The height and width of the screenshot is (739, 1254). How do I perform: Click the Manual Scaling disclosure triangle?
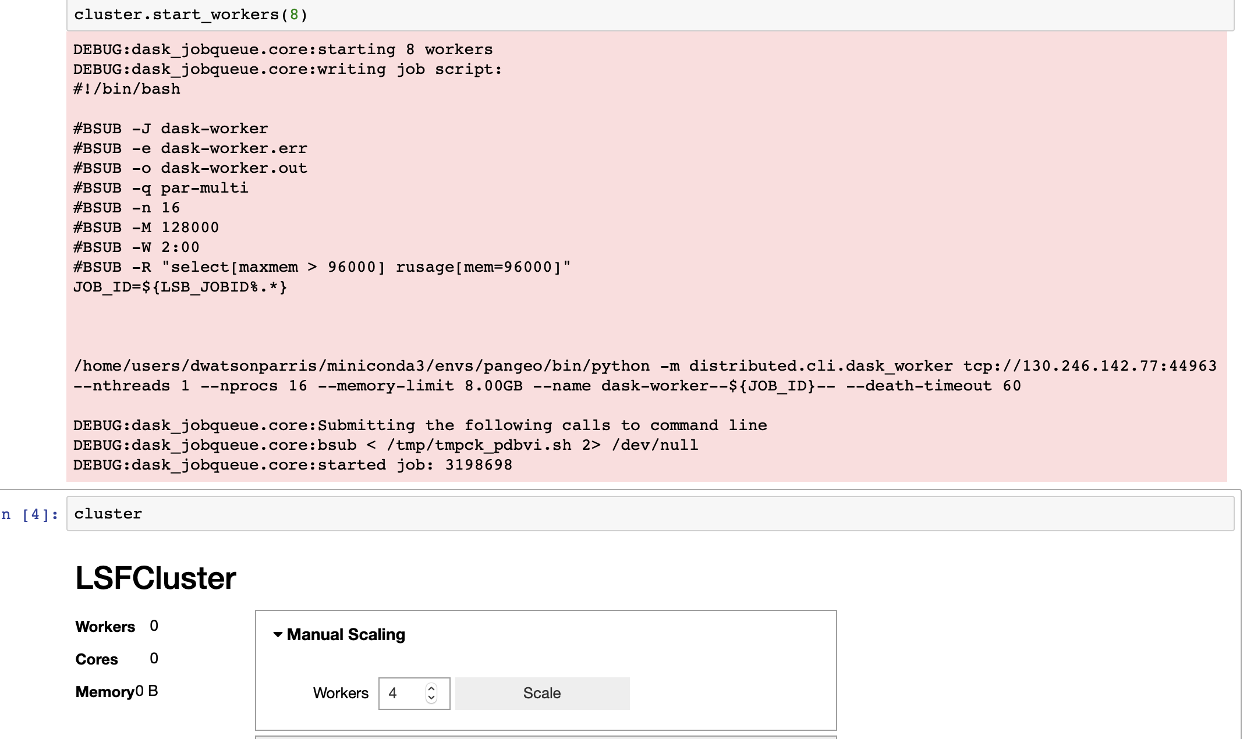click(278, 634)
